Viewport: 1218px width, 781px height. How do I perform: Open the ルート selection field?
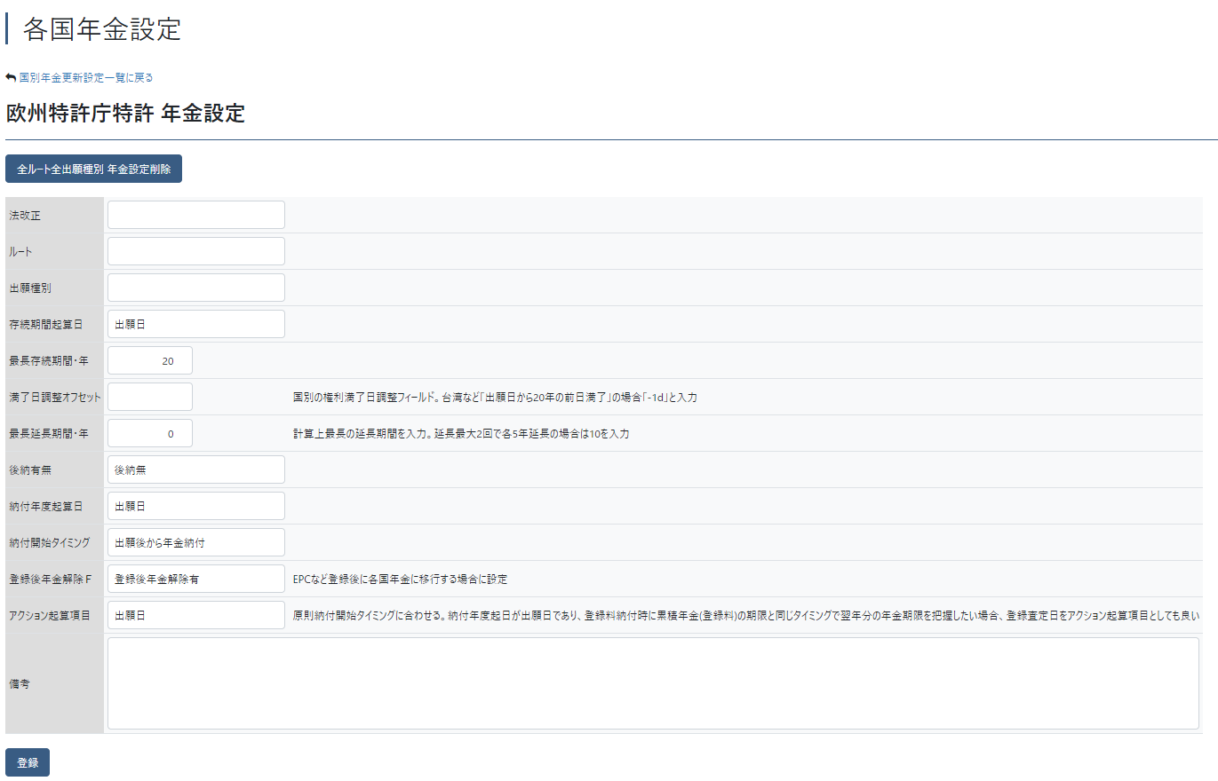pos(196,251)
